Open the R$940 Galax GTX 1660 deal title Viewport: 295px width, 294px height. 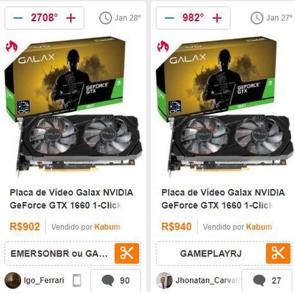[x=223, y=199]
